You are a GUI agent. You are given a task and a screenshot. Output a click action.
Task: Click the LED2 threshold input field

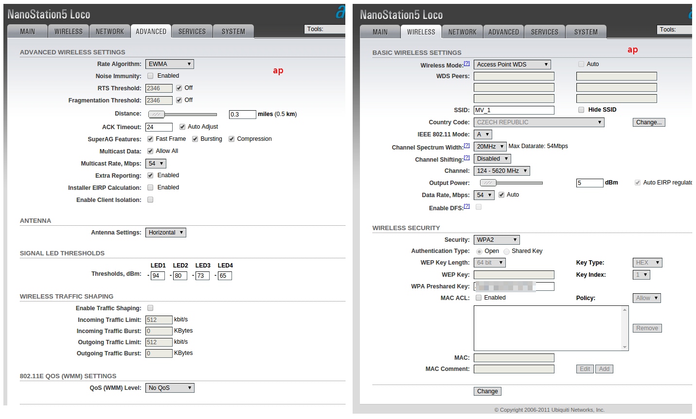[x=180, y=276]
